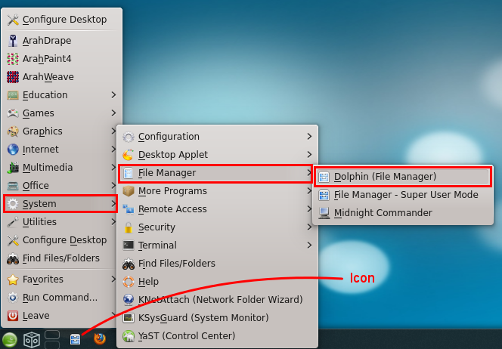Expand the Games submenu arrow
502x349 pixels.
(113, 113)
